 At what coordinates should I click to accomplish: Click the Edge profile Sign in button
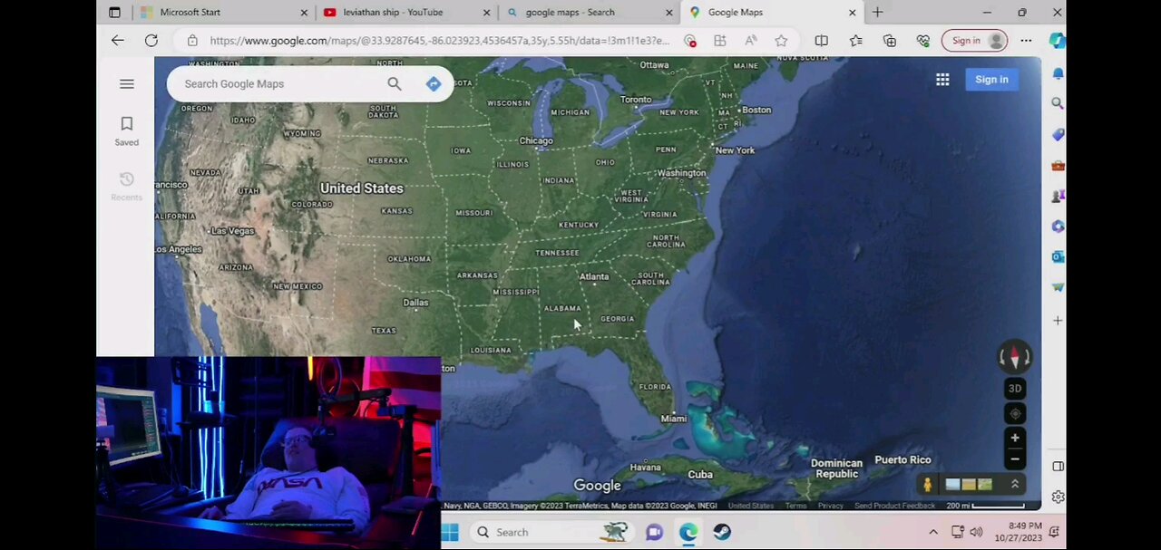click(x=976, y=41)
